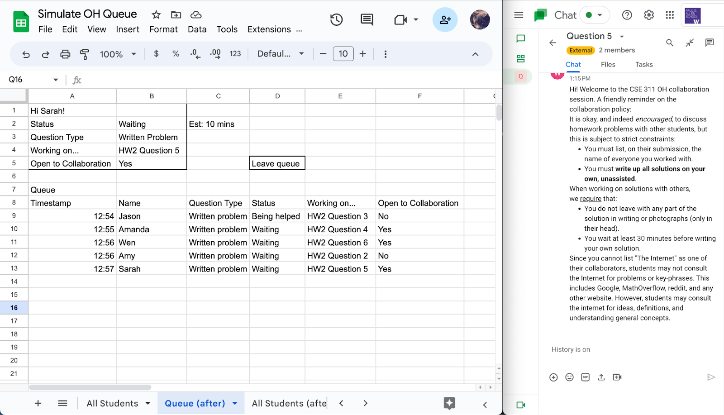
Task: Open Chat help question mark icon
Action: (x=627, y=15)
